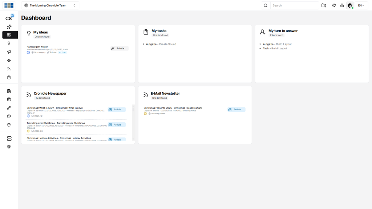Open the library books icon in sidebar
Screen dimensions: 372x209
(9, 91)
